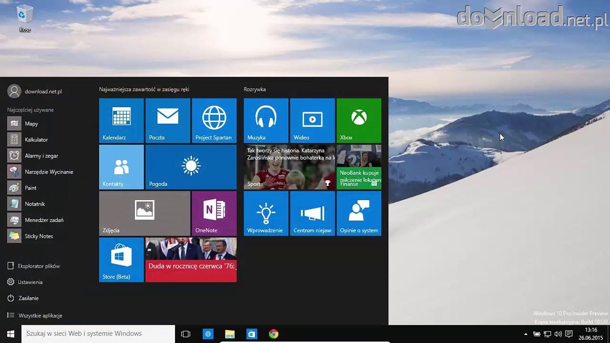
Task: Launch the Project Spartan browser tile
Action: [x=214, y=121]
